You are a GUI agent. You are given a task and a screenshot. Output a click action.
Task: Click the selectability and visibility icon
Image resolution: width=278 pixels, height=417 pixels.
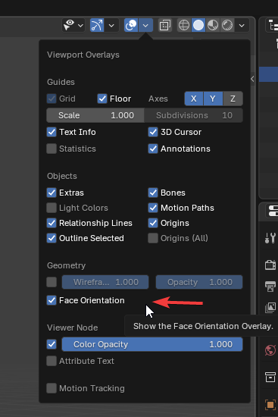point(69,25)
